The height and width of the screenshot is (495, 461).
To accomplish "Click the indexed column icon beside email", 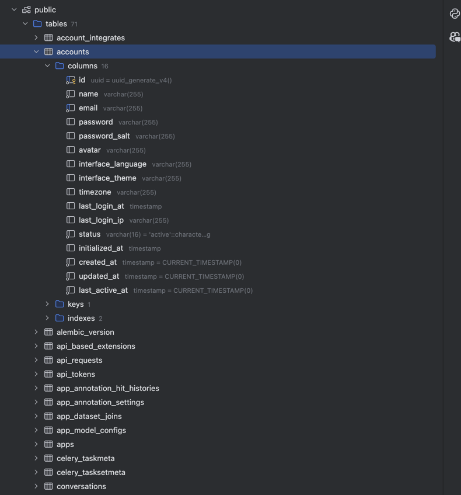I will pyautogui.click(x=71, y=108).
